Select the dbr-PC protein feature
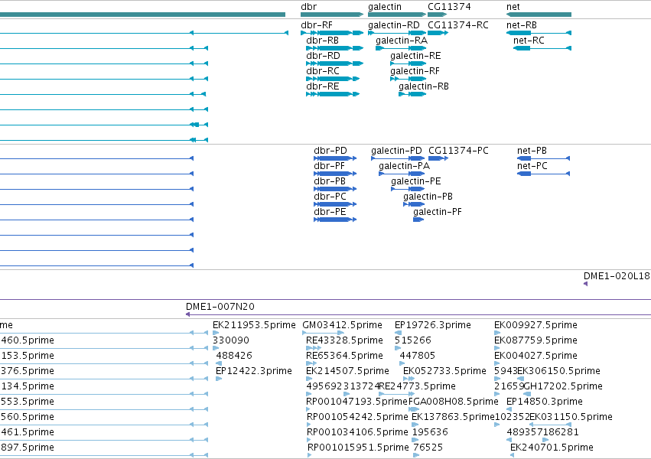 tap(335, 204)
